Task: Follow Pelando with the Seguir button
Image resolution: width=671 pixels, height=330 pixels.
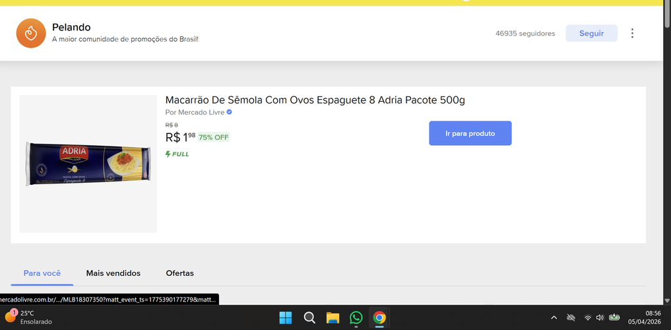Action: coord(591,34)
